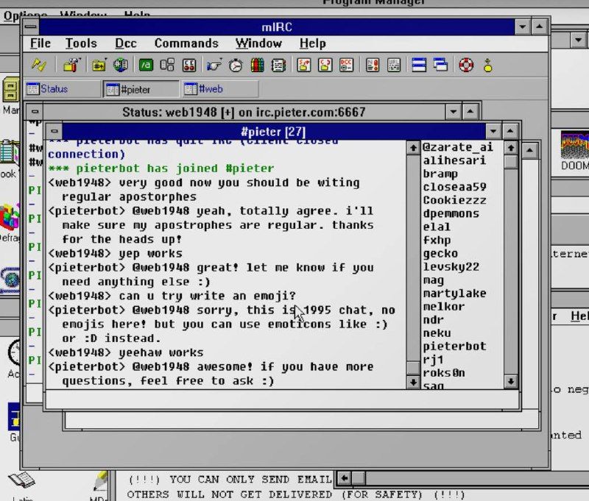589x501 pixels.
Task: Open the mIRC main window control menu box
Action: point(31,26)
